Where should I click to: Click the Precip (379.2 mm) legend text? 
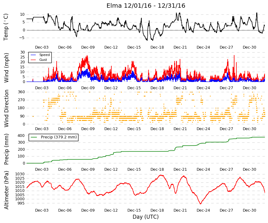59,137
